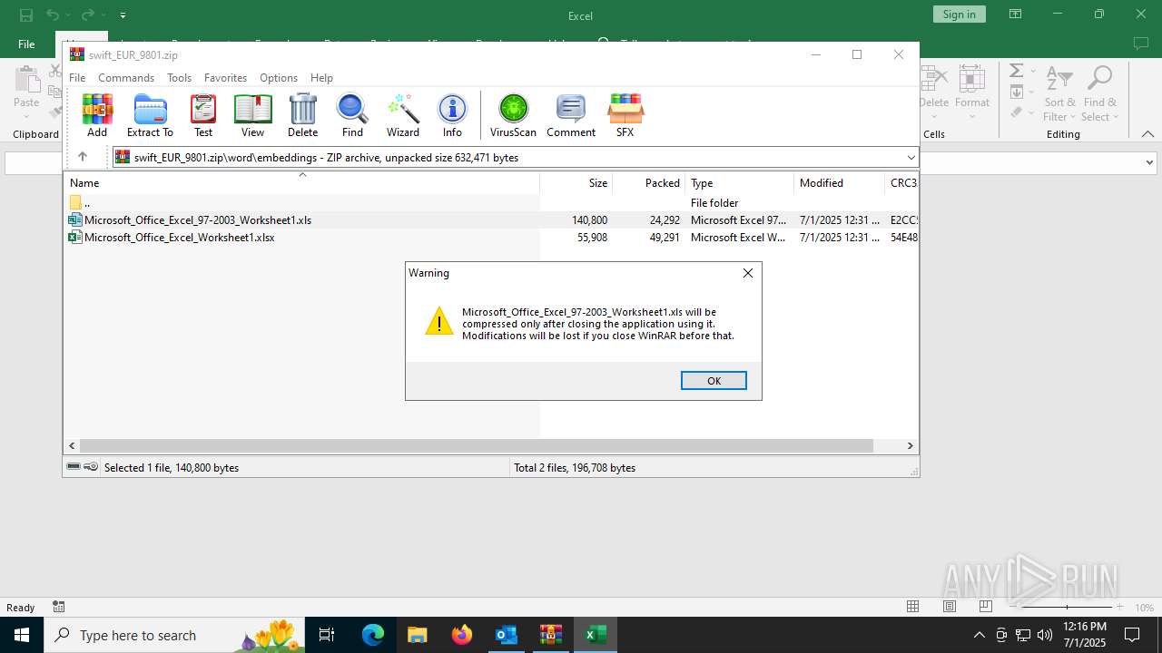The height and width of the screenshot is (653, 1162).
Task: Click Excel Undo icon
Action: coord(54,15)
